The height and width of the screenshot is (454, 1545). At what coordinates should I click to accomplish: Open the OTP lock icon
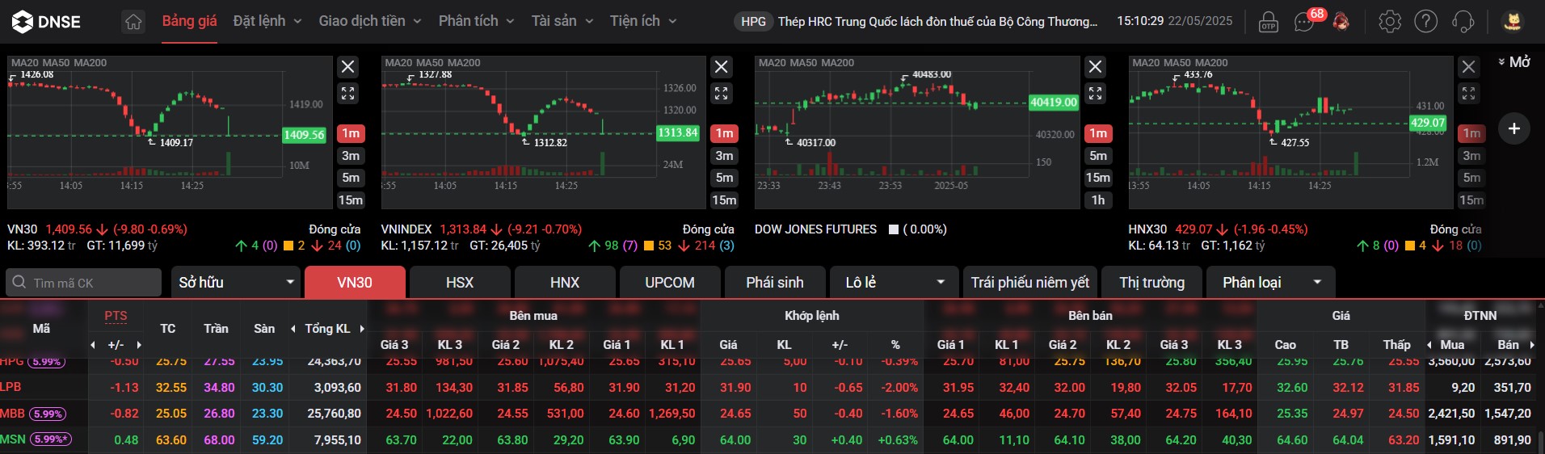pos(1268,22)
